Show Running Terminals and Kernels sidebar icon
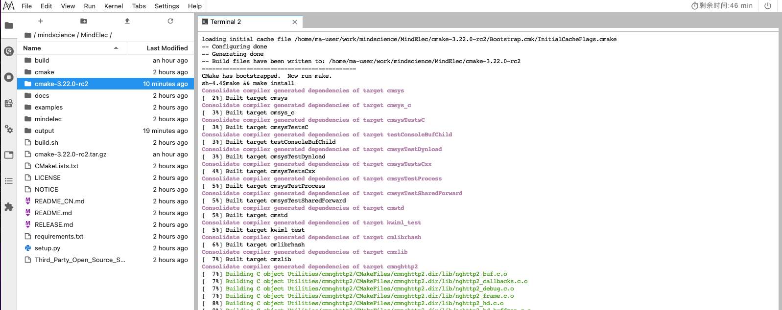The image size is (782, 310). (x=9, y=77)
